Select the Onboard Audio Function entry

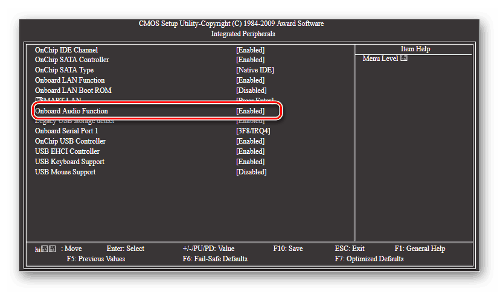(x=71, y=111)
